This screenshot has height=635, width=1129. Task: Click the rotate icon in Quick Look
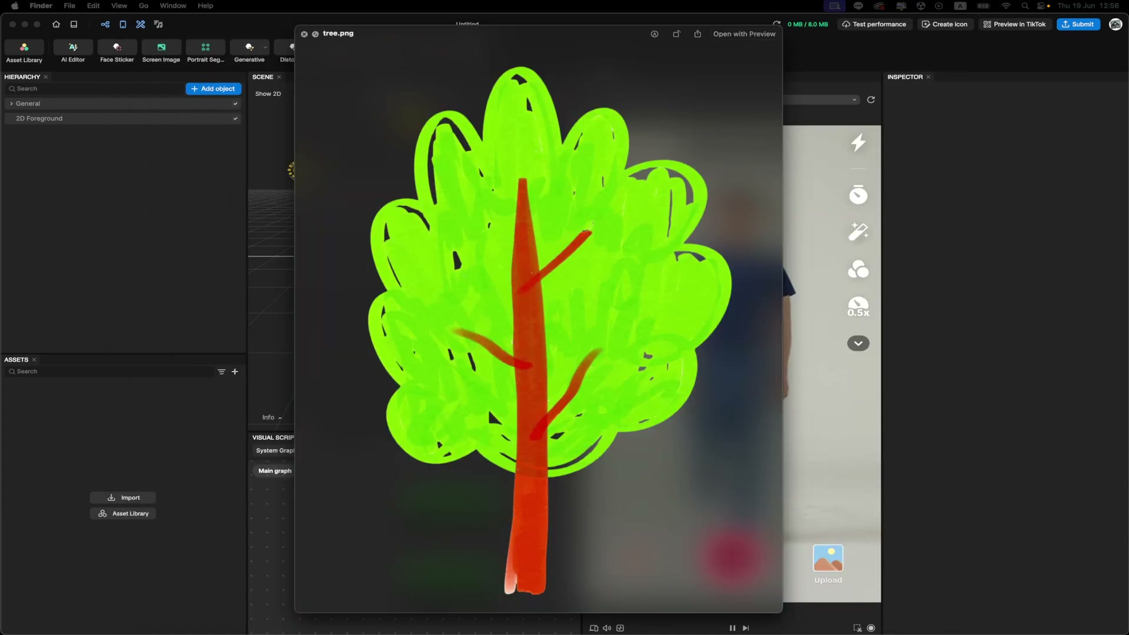click(x=676, y=34)
